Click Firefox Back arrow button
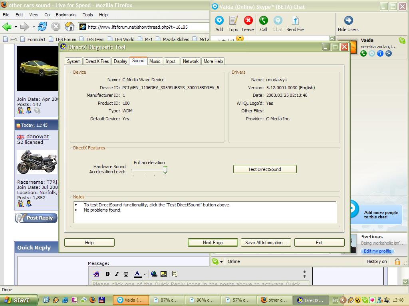Viewport: 409px width, 306px height. [x=7, y=27]
